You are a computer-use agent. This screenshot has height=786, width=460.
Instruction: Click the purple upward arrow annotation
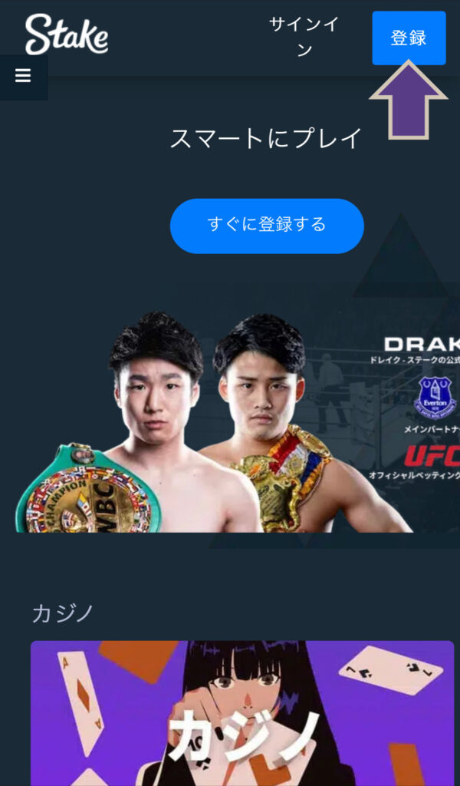click(x=409, y=100)
